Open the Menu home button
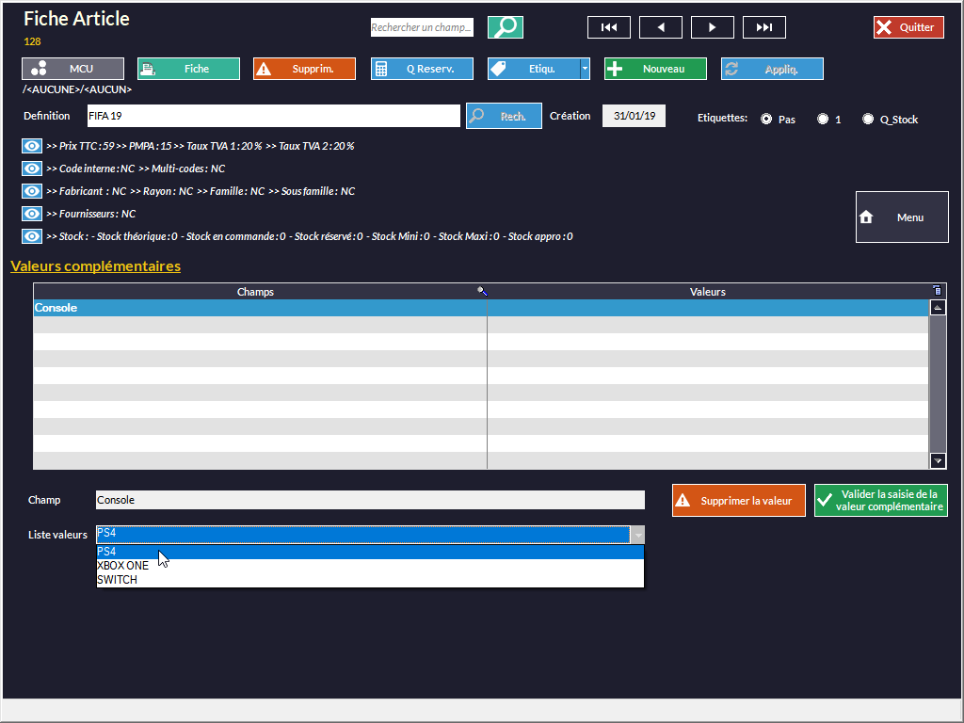The width and height of the screenshot is (964, 723). (x=902, y=217)
